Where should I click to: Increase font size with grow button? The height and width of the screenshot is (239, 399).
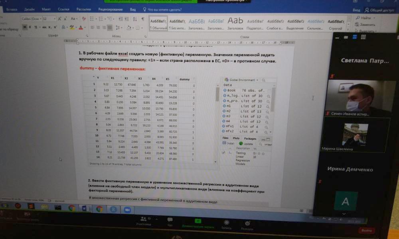[59, 19]
